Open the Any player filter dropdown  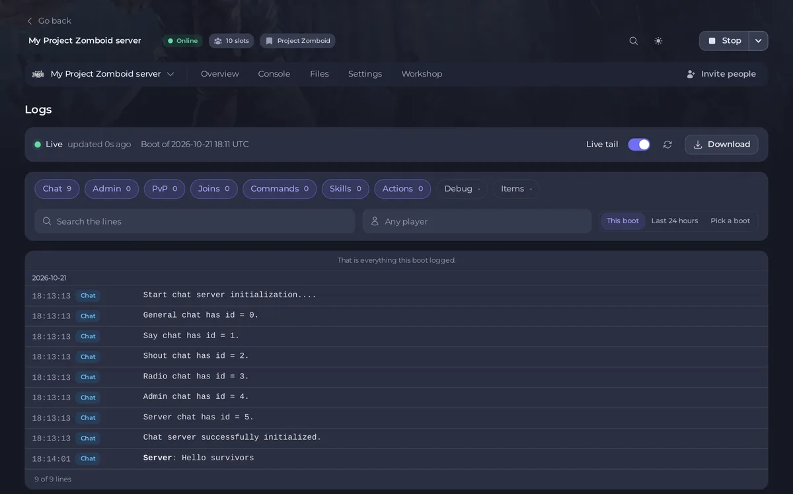coord(477,221)
